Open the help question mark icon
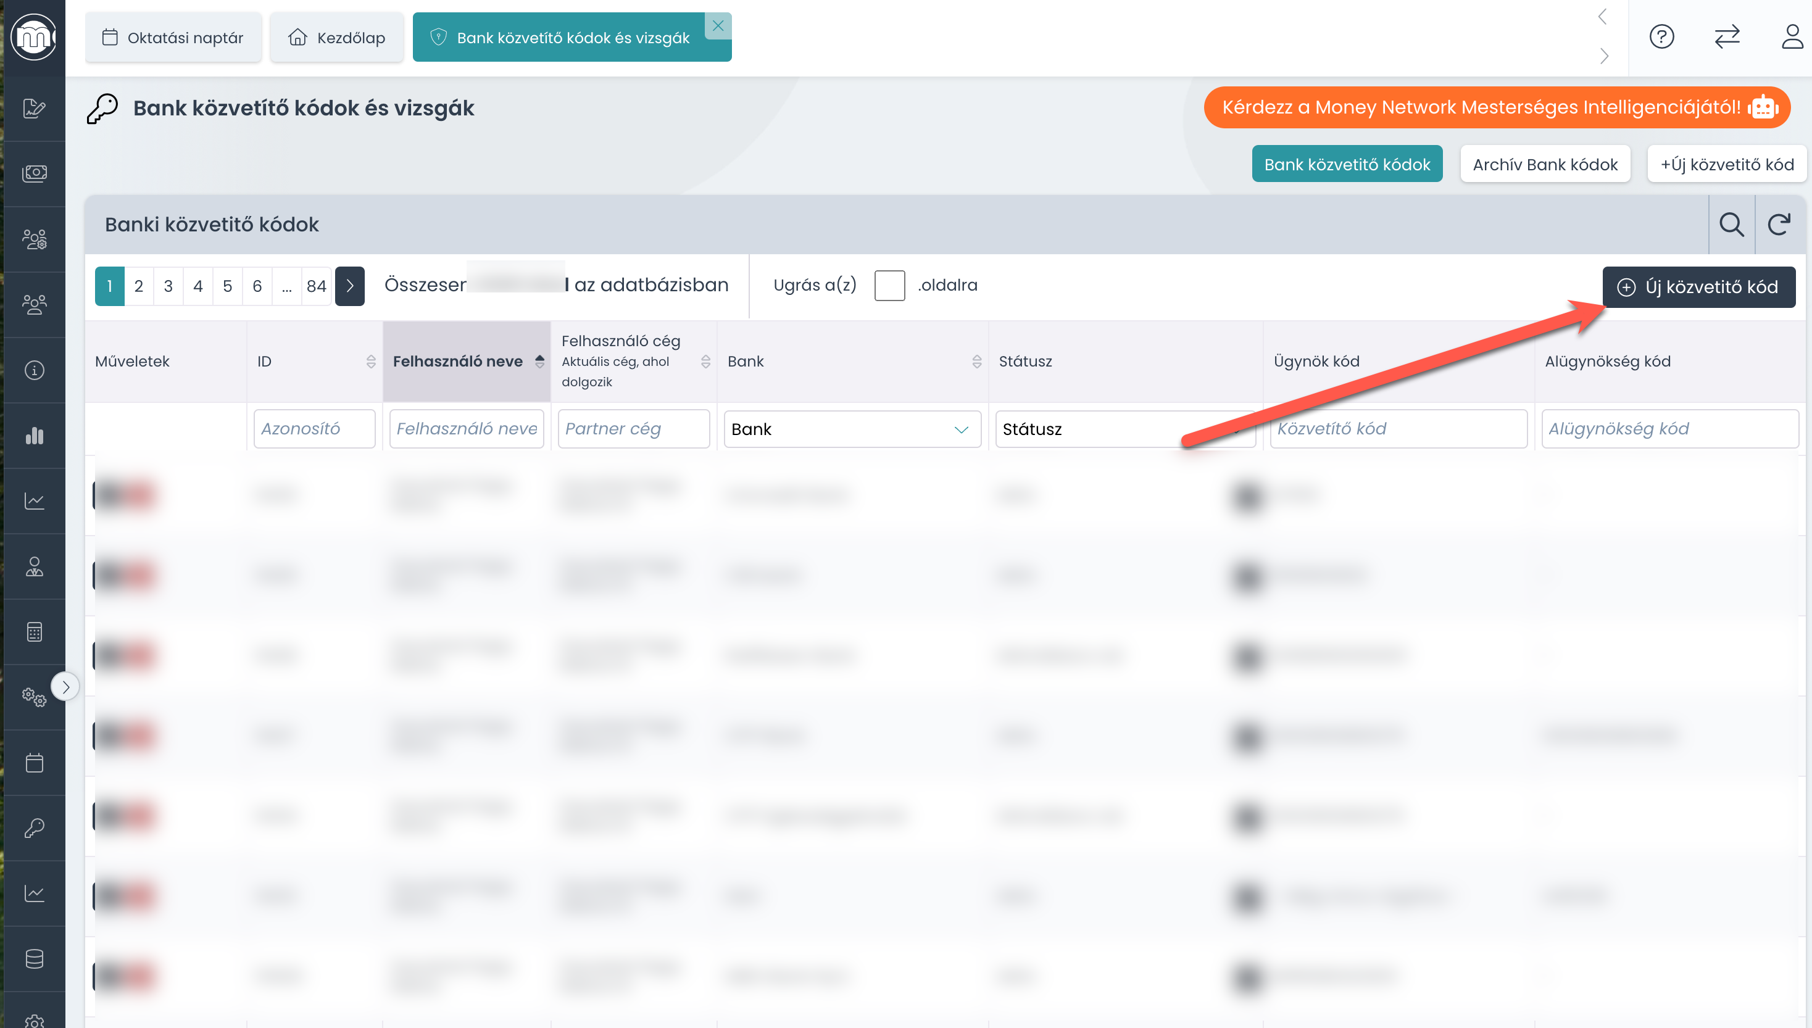The height and width of the screenshot is (1028, 1812). (x=1661, y=37)
